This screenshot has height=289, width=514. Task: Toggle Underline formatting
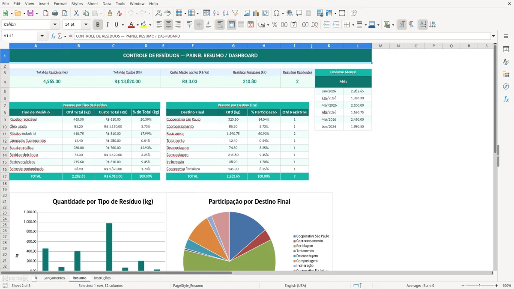tap(117, 25)
